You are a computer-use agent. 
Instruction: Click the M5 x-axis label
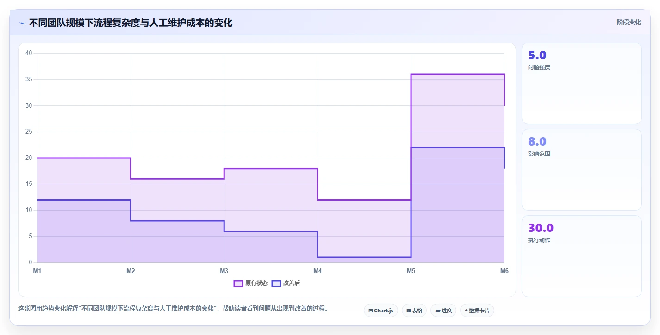411,271
